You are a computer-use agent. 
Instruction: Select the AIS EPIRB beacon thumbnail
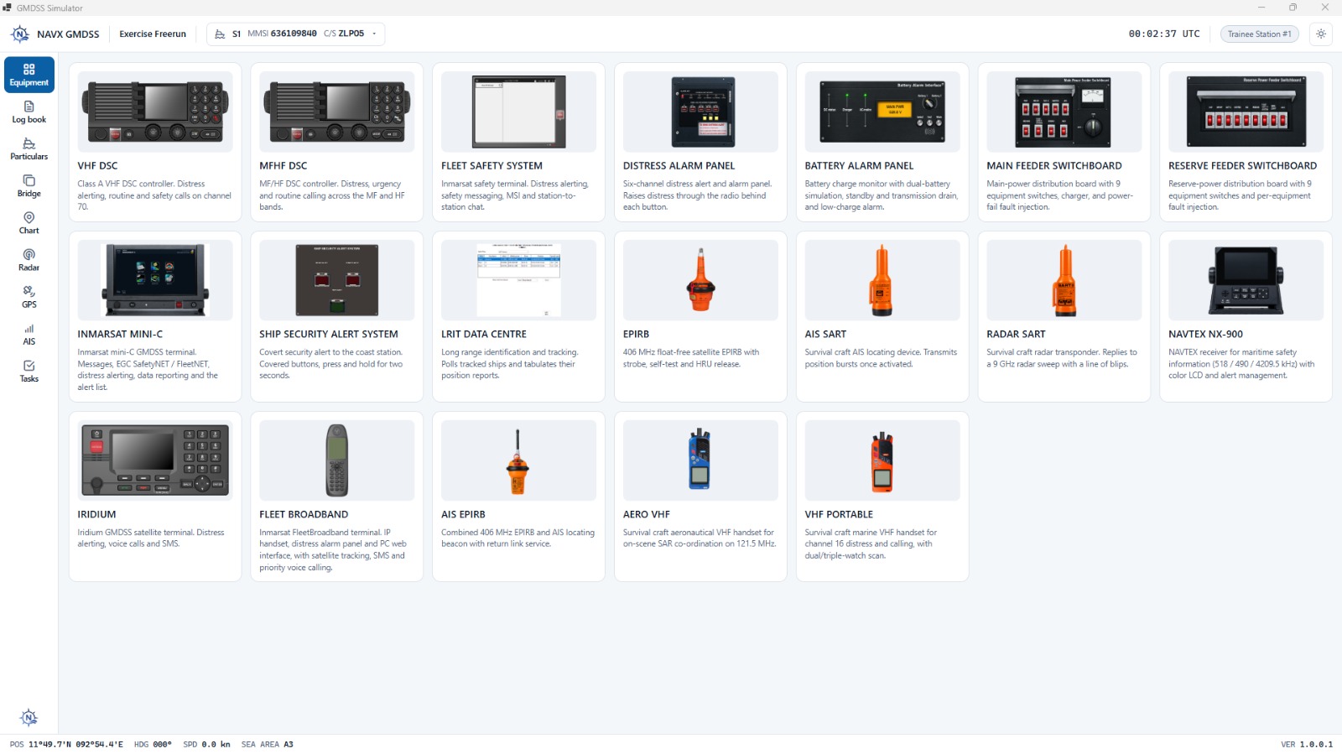pyautogui.click(x=518, y=460)
